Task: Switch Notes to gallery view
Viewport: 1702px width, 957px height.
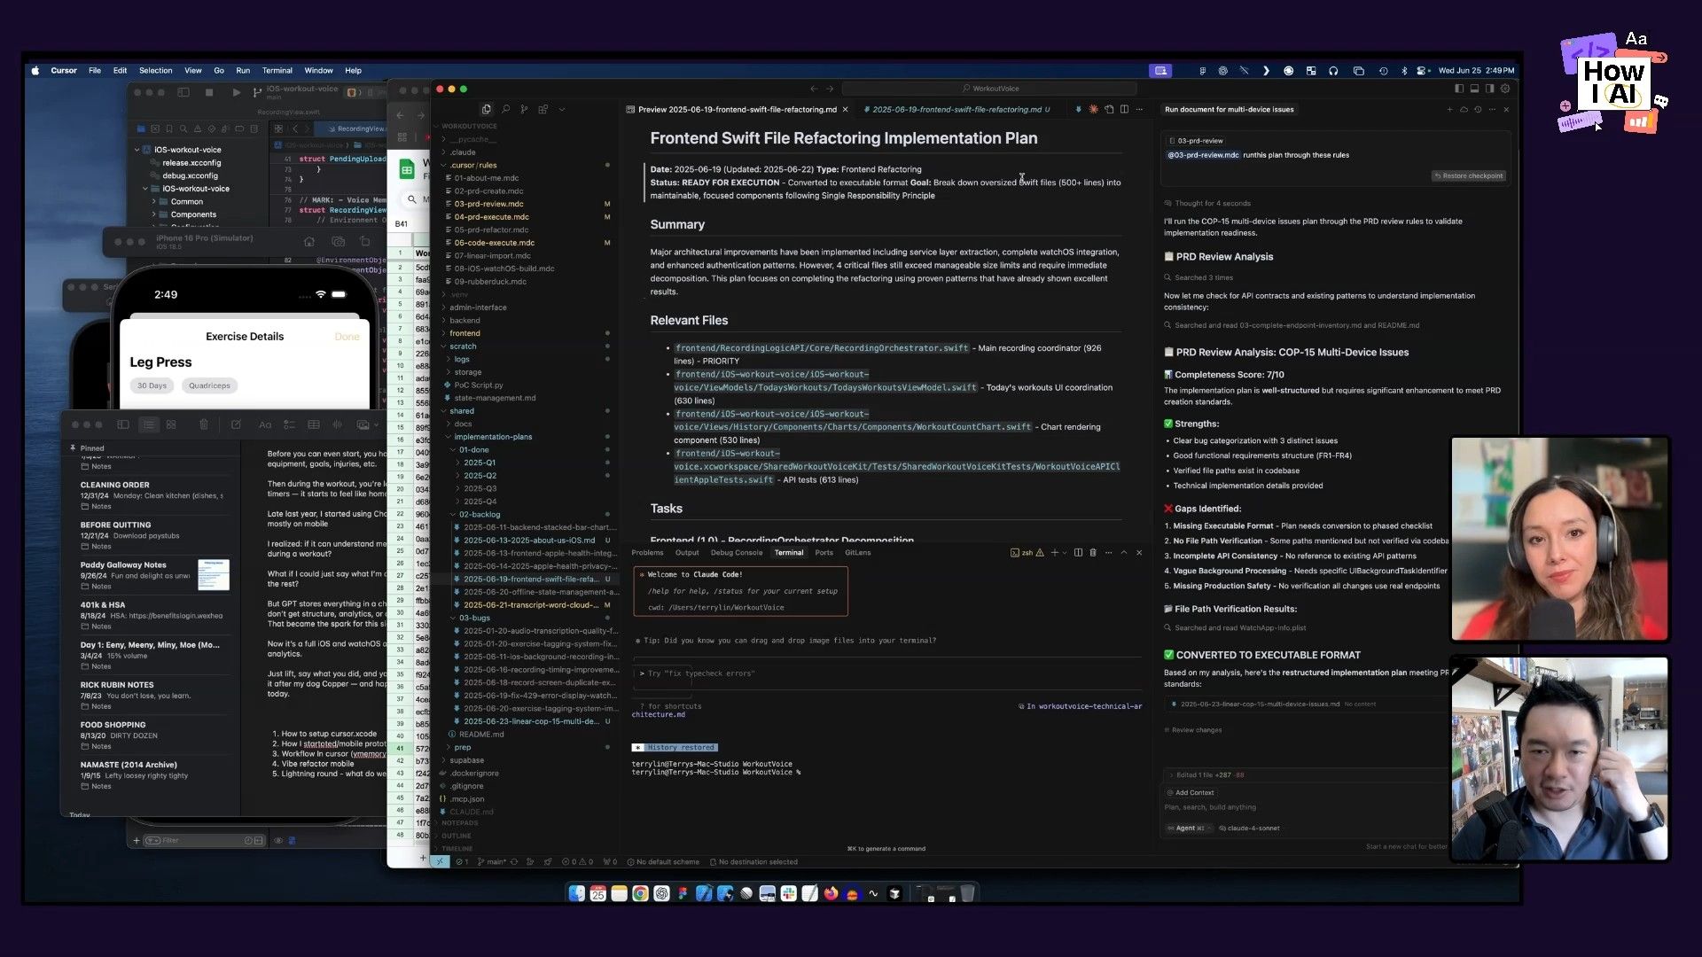Action: coord(171,424)
